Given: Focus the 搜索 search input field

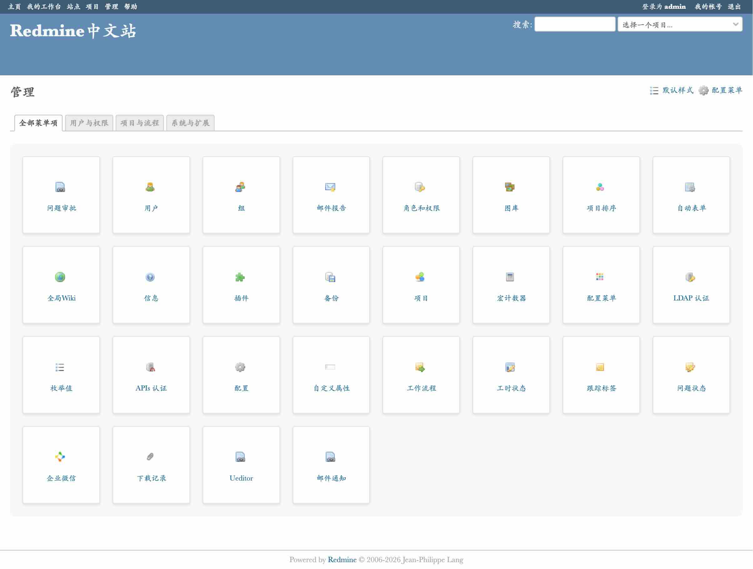Looking at the screenshot, I should (575, 24).
